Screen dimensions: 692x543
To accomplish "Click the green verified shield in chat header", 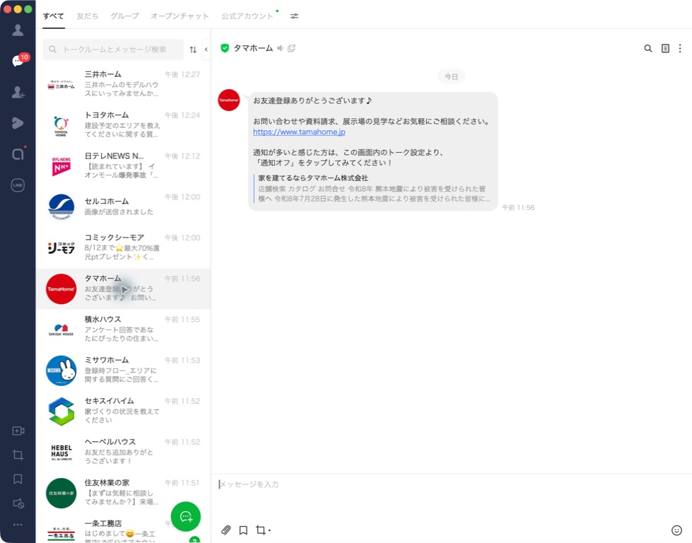I will click(x=225, y=48).
